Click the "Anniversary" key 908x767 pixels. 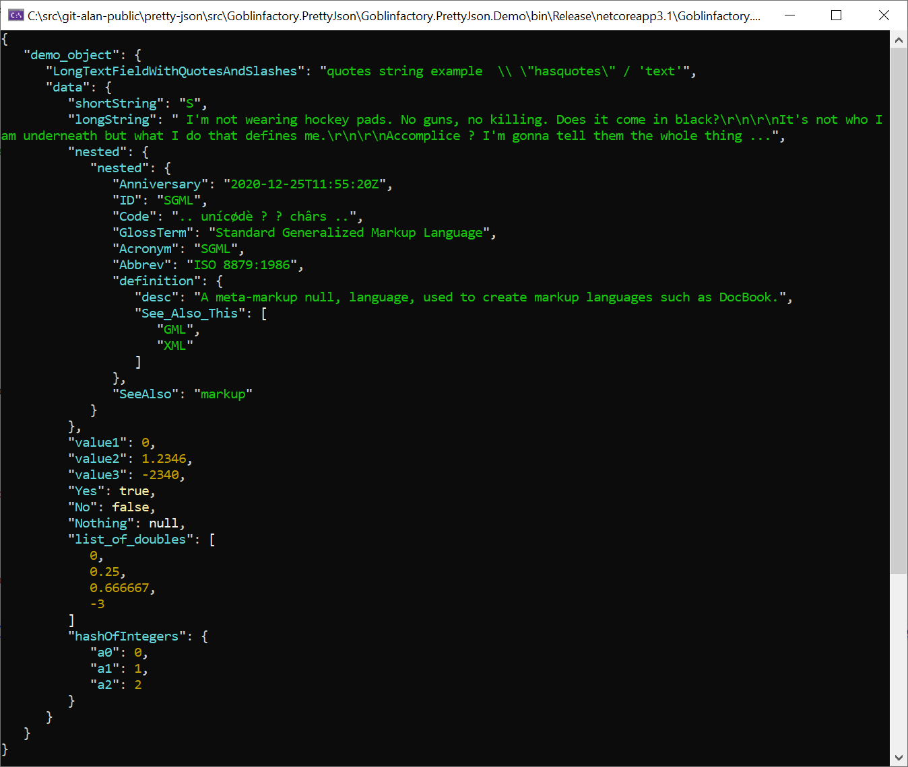tap(160, 184)
